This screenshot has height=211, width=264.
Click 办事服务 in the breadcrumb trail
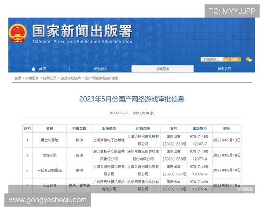[x=32, y=78]
